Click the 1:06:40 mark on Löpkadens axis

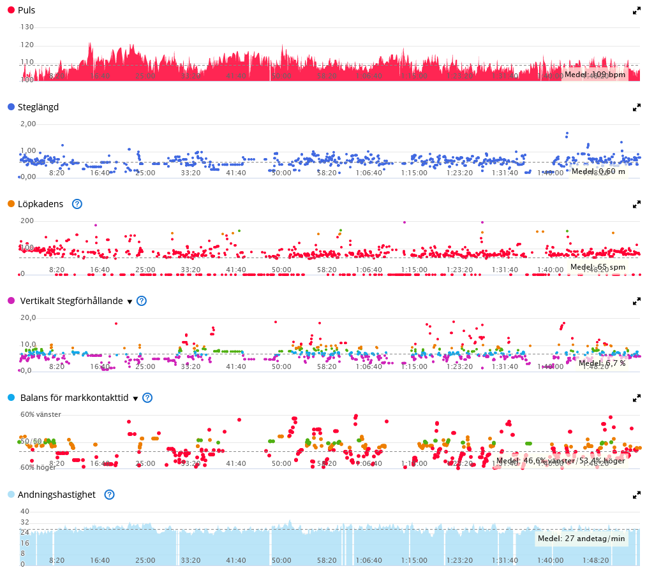click(369, 270)
